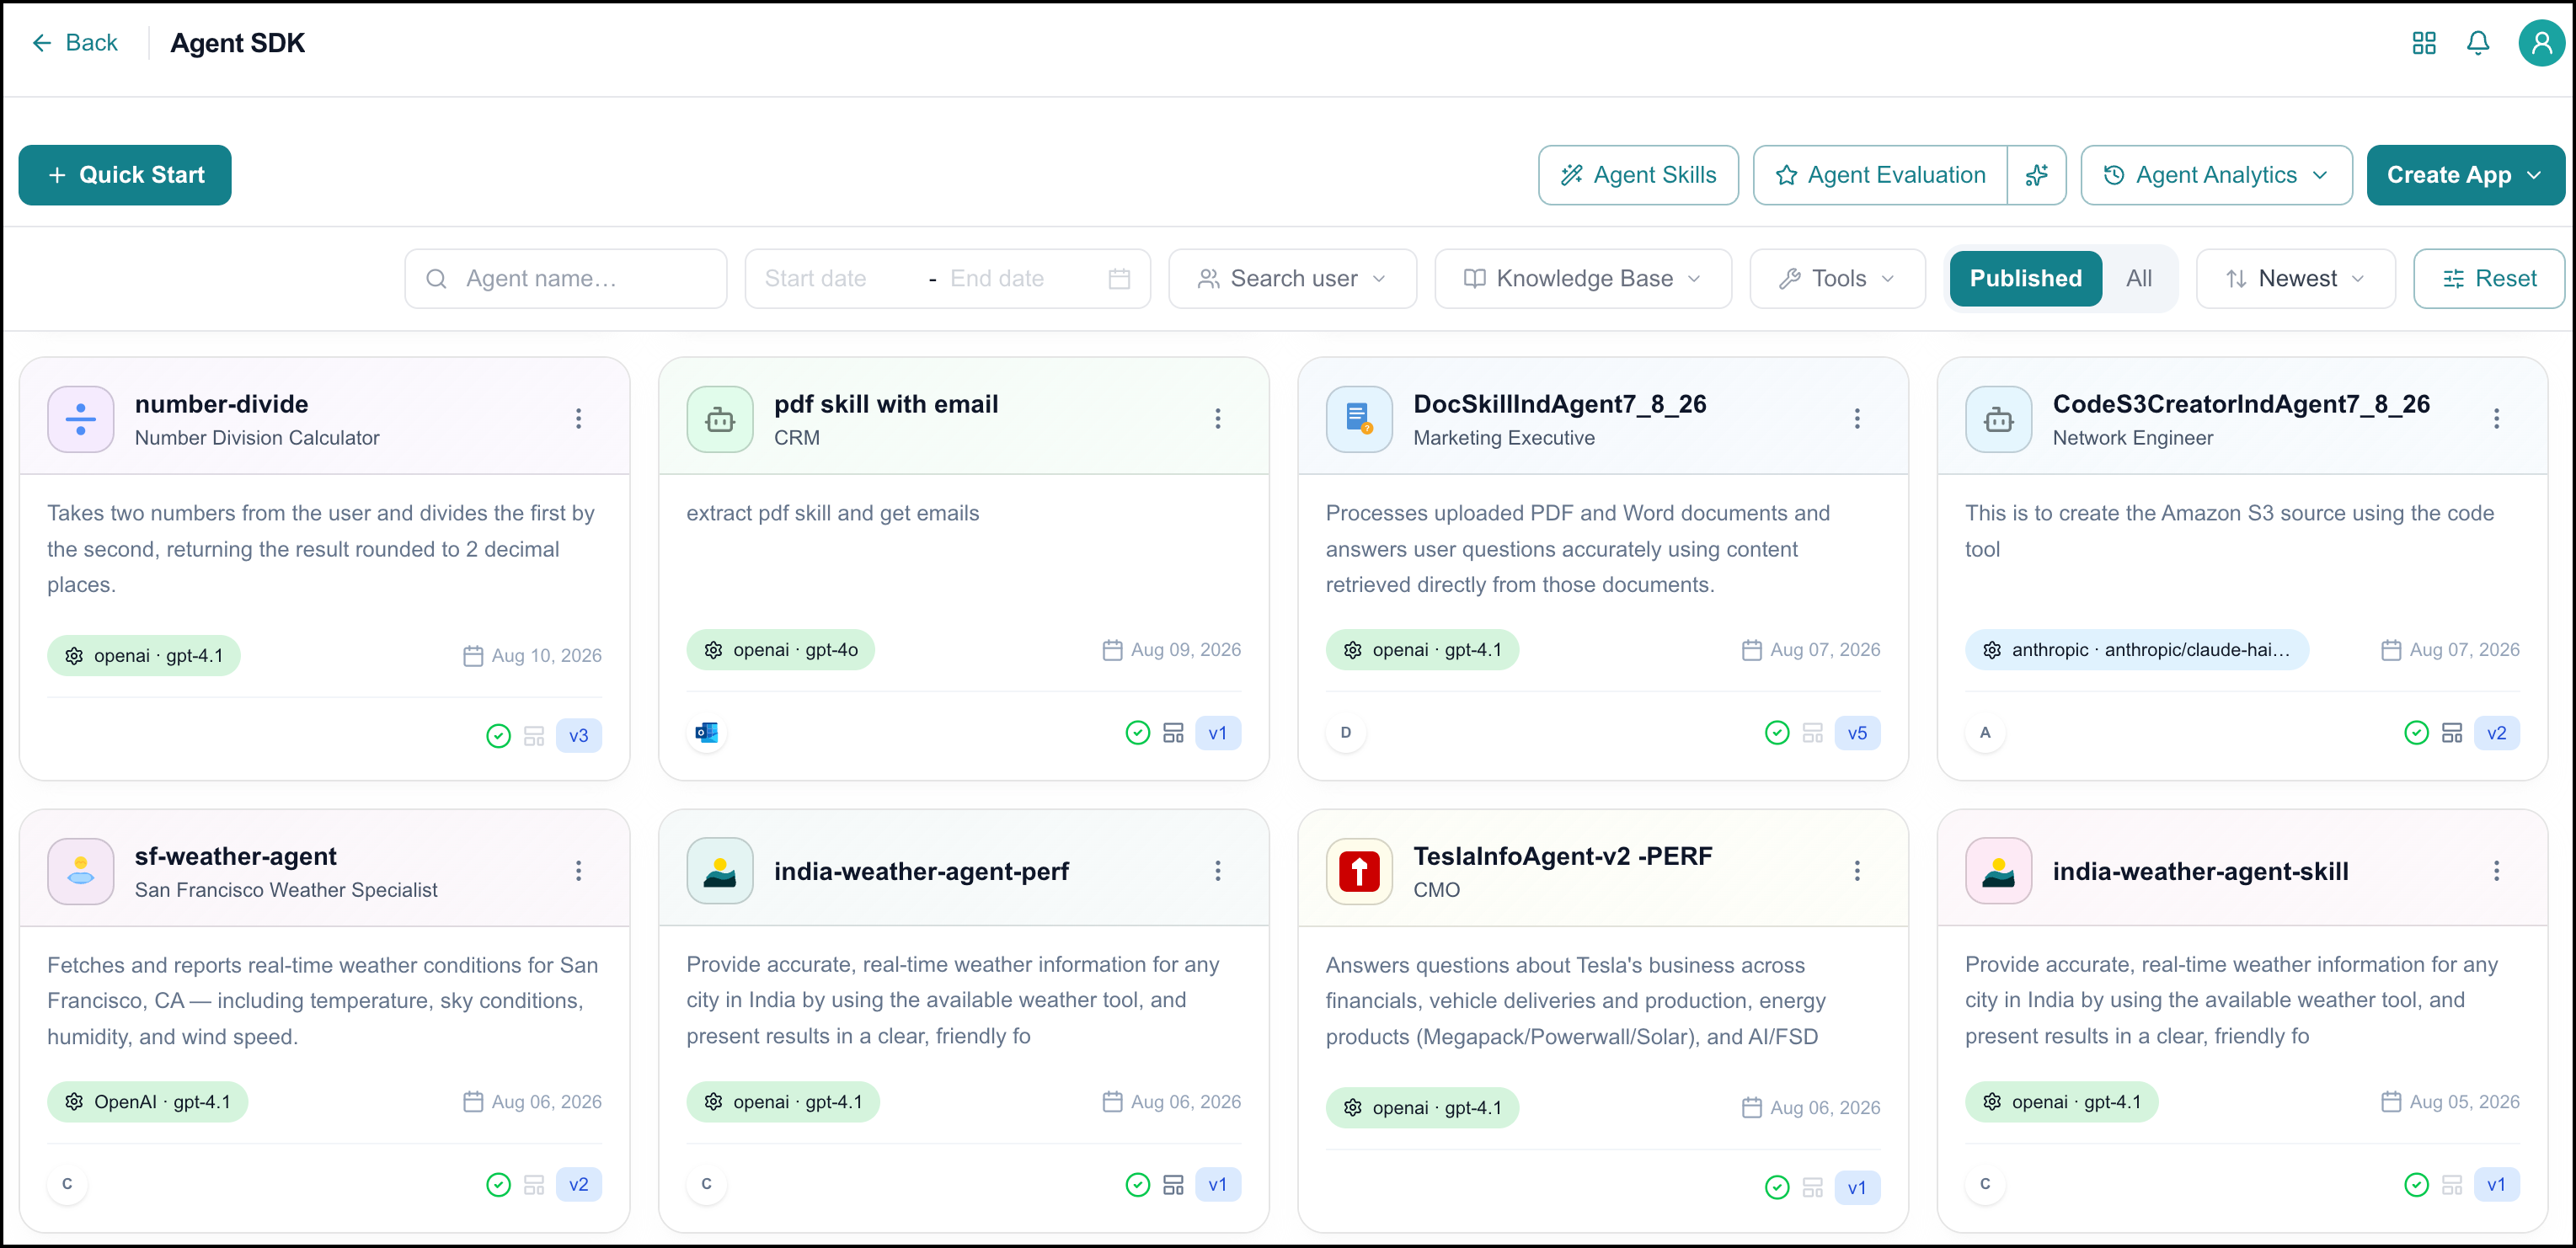Click the user profile avatar
Image resolution: width=2576 pixels, height=1248 pixels.
pyautogui.click(x=2541, y=43)
